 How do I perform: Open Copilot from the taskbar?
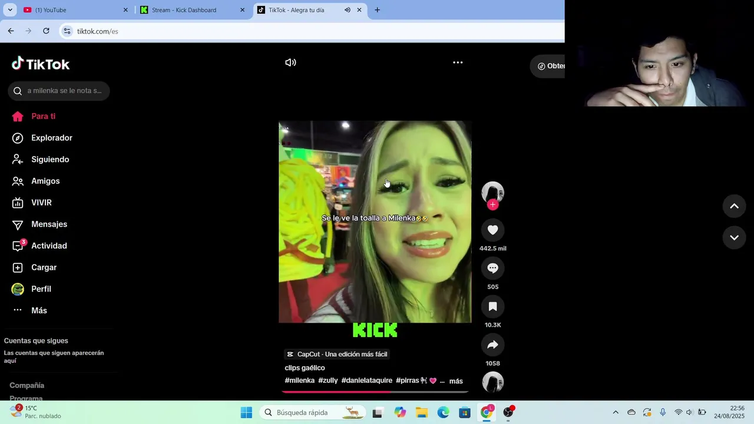click(400, 413)
